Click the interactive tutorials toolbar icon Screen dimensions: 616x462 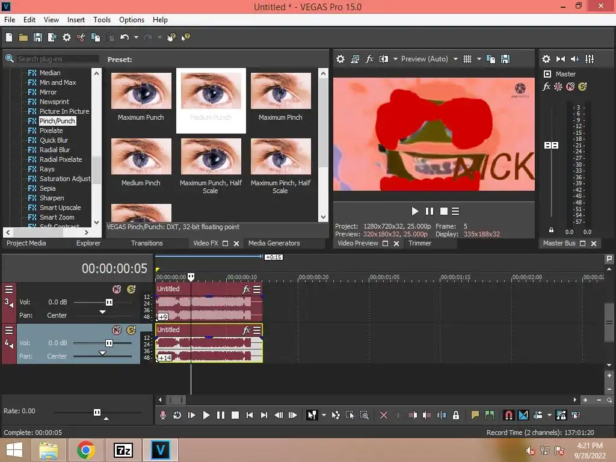coord(171,37)
